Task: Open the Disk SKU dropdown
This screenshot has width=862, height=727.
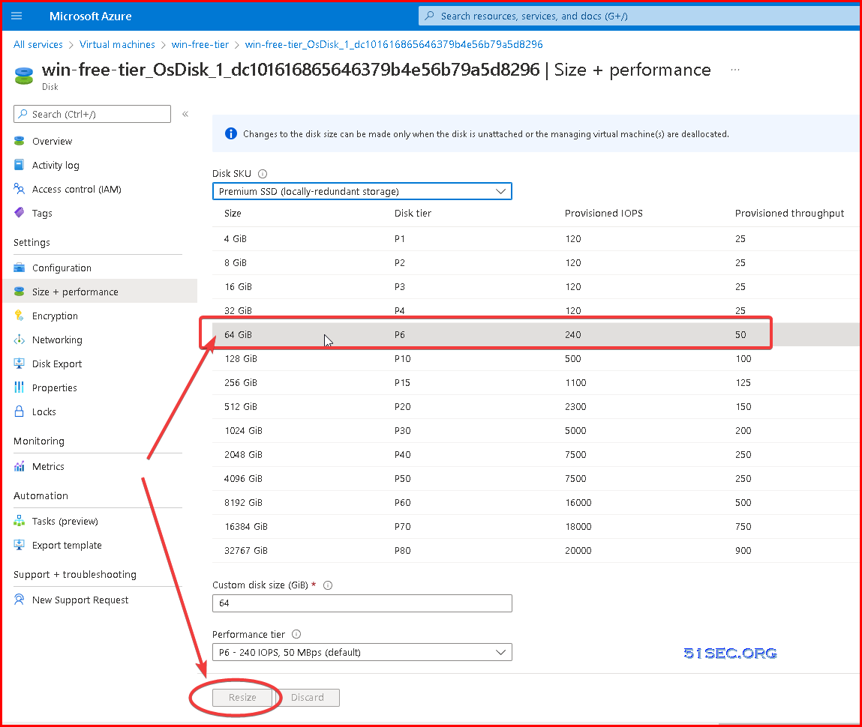Action: pyautogui.click(x=362, y=191)
